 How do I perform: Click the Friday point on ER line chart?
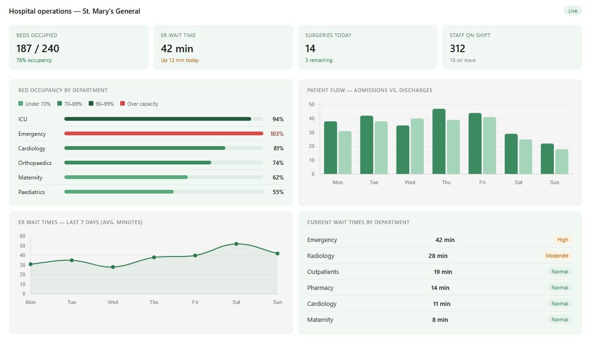pyautogui.click(x=195, y=255)
